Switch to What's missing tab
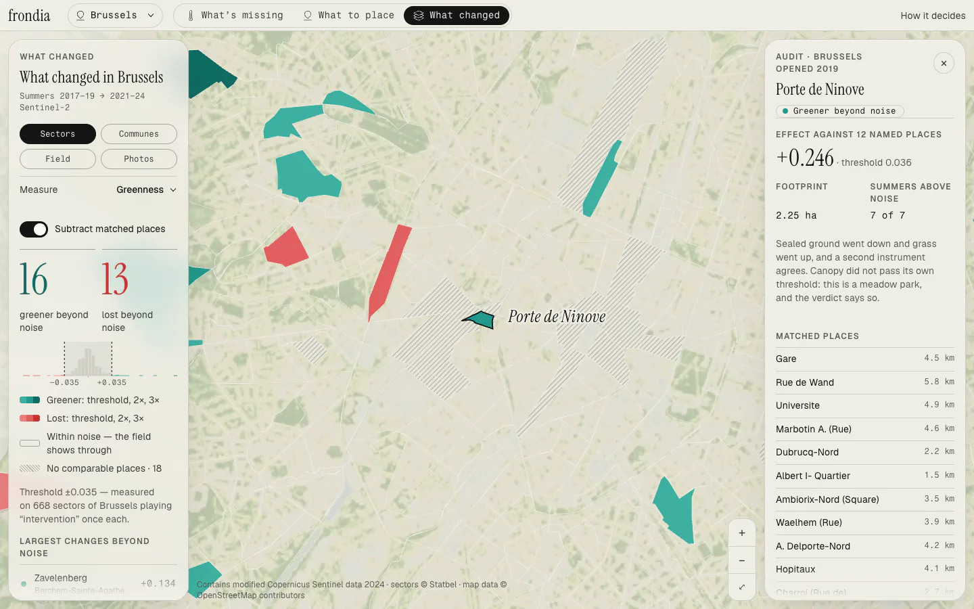The height and width of the screenshot is (609, 974). (235, 16)
